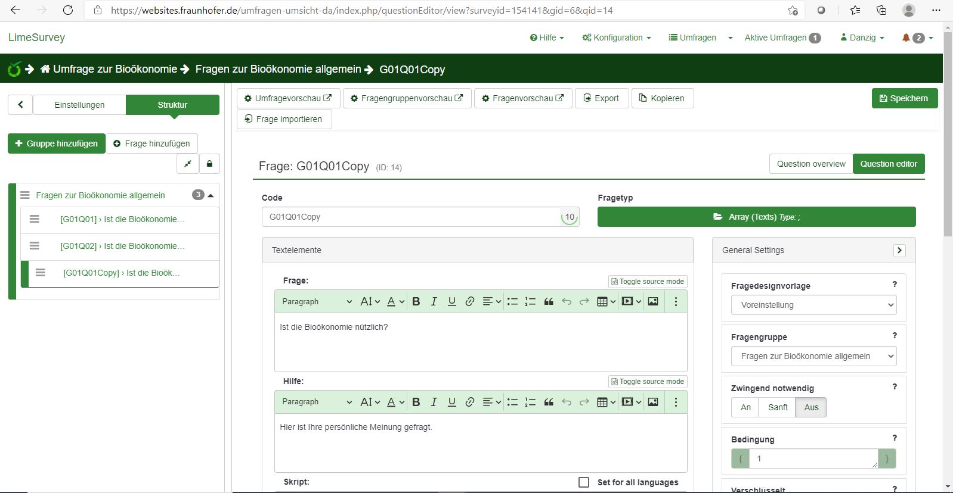Click bulleted list icon in Hilfe editor
The width and height of the screenshot is (953, 493).
[x=512, y=402]
